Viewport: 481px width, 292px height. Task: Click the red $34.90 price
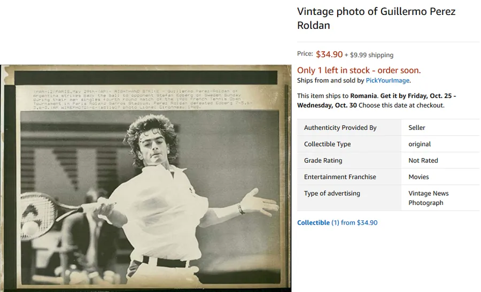coord(329,54)
